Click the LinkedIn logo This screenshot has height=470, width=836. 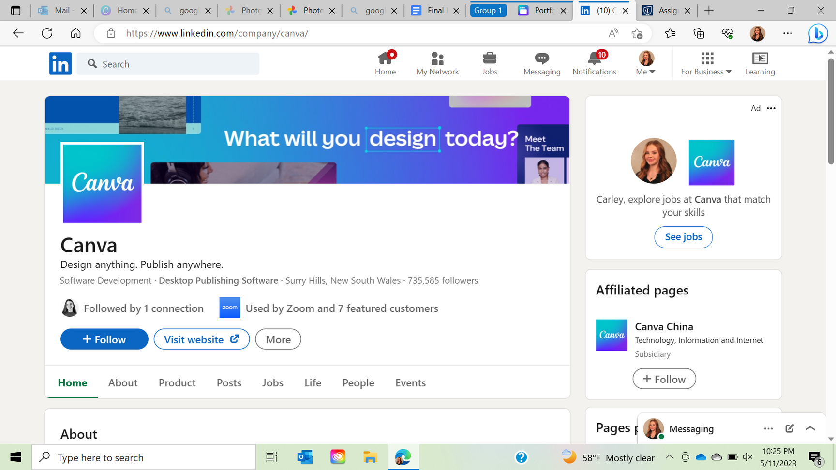(60, 64)
